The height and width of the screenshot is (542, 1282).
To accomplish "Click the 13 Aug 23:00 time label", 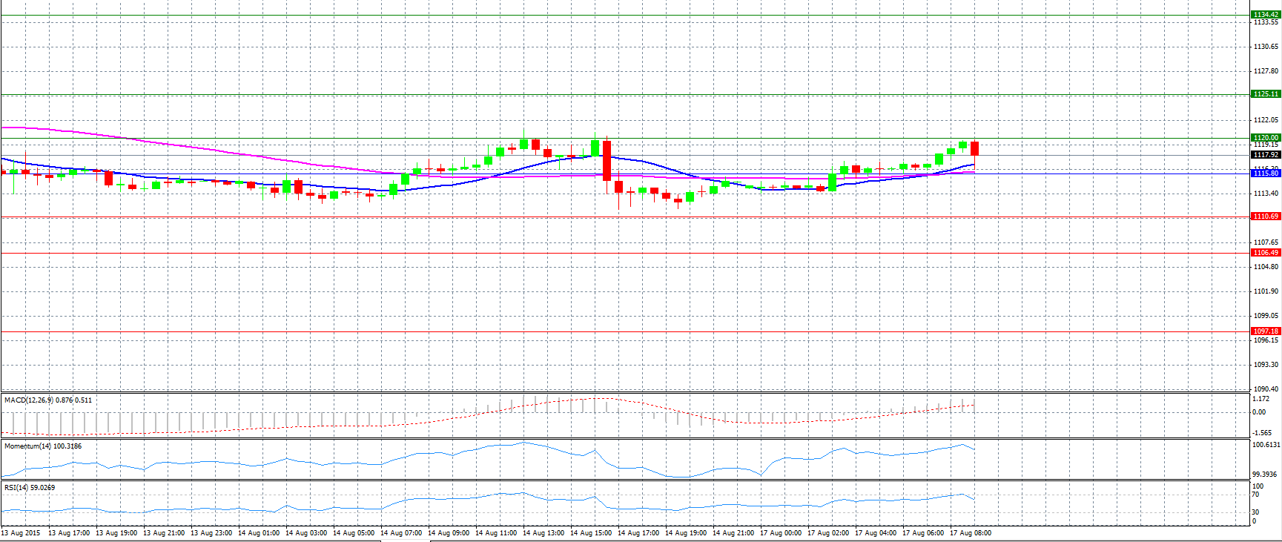I will pos(211,533).
